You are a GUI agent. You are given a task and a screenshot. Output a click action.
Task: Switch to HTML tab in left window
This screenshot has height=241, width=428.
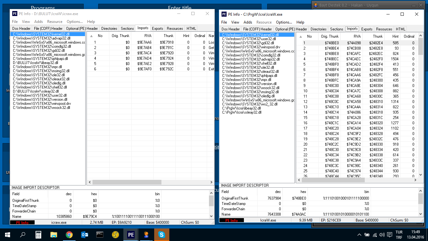pos(191,29)
